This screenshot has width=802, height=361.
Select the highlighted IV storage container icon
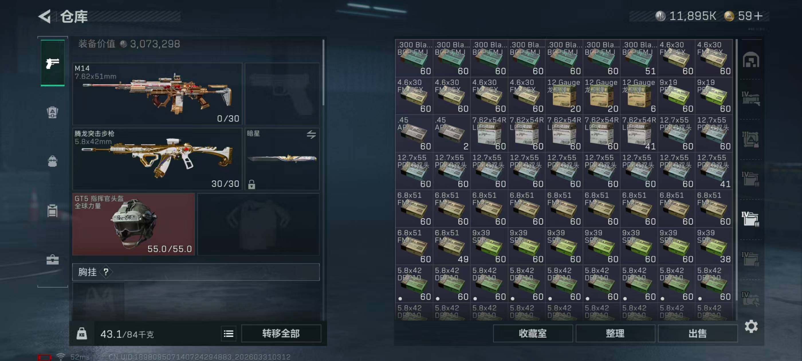[751, 219]
